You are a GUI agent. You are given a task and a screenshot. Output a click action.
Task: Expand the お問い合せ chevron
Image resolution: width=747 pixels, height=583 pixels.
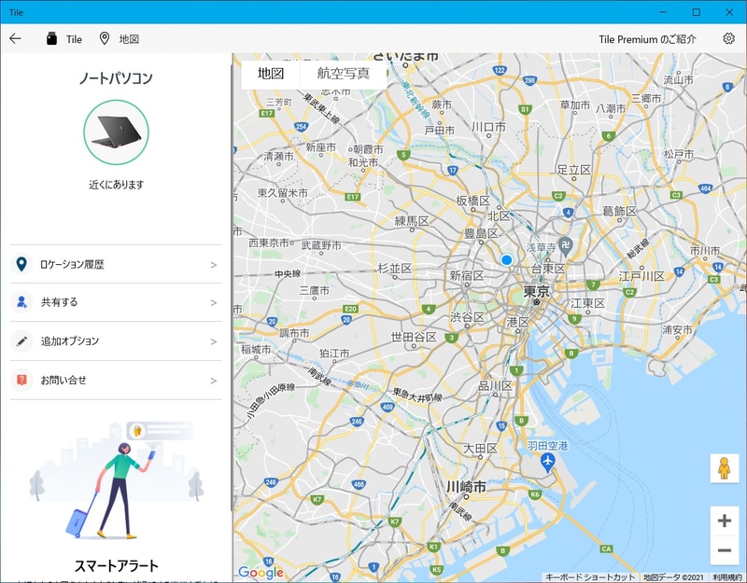pyautogui.click(x=216, y=381)
